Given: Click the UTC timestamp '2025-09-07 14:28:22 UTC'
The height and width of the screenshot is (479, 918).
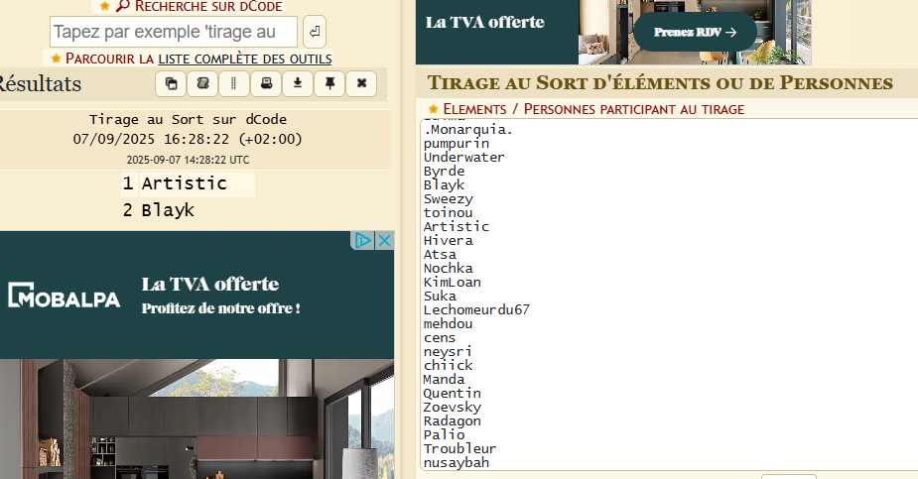Looking at the screenshot, I should coord(188,161).
